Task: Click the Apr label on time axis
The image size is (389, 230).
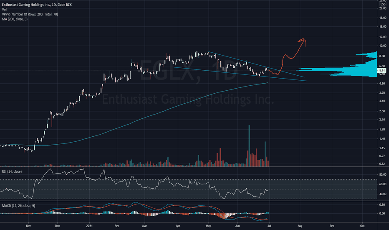Action: pos(178,226)
